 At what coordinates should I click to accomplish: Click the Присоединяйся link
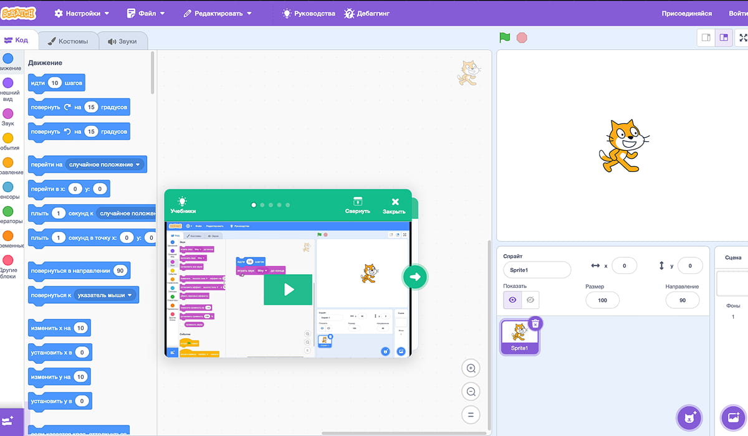[x=686, y=13]
